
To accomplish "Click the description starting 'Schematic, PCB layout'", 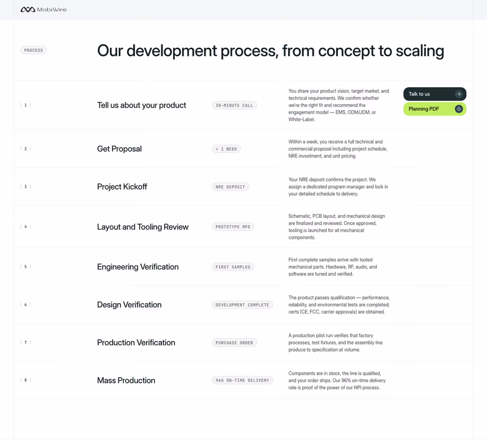I will click(337, 227).
